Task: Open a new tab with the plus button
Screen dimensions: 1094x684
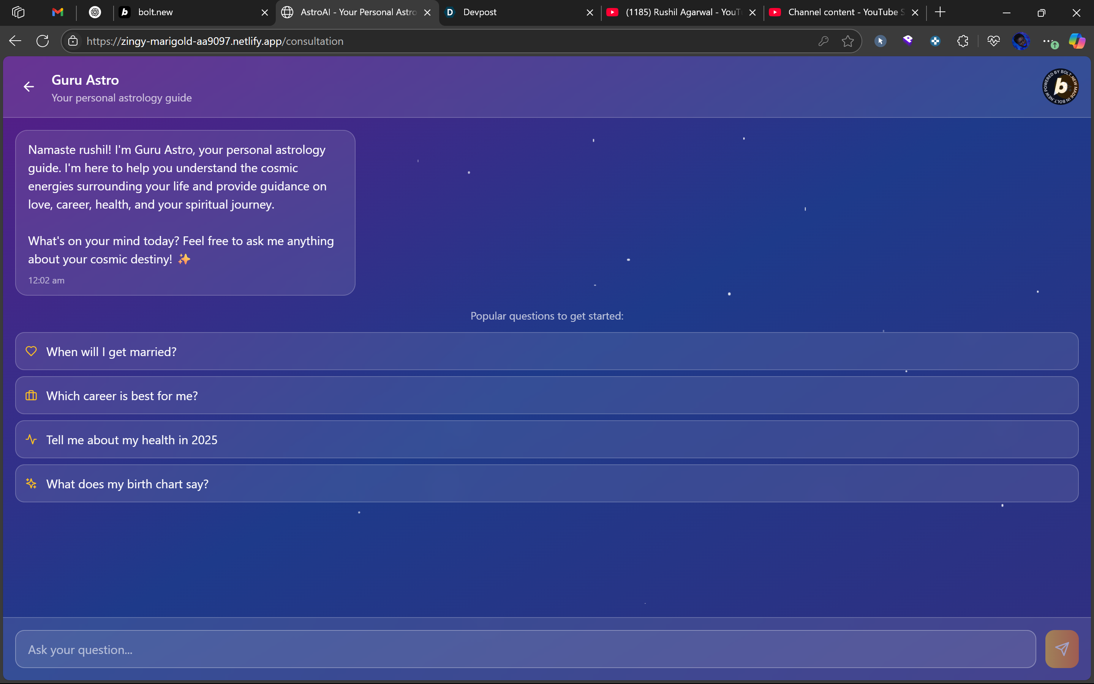Action: (940, 12)
